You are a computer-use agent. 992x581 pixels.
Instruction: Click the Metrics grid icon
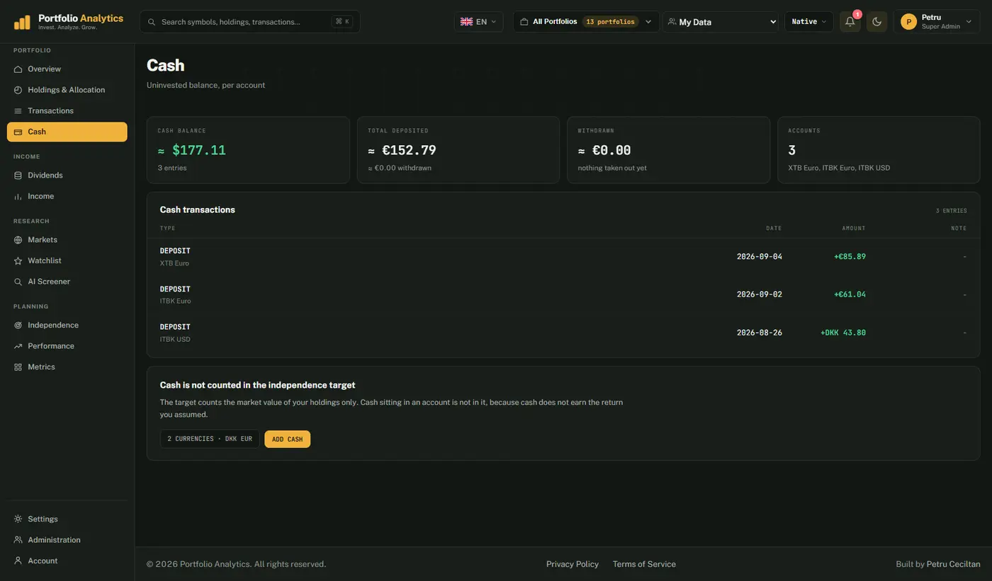[x=18, y=367]
